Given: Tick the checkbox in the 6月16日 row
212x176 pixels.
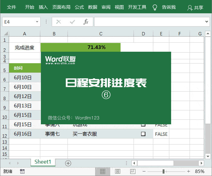Looking at the screenshot, I should (x=143, y=134).
